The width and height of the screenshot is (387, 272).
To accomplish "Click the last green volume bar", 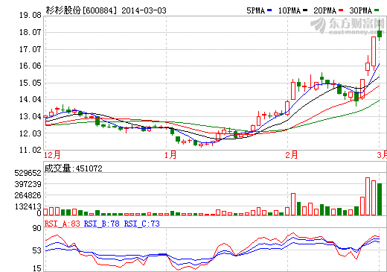I will (380, 199).
